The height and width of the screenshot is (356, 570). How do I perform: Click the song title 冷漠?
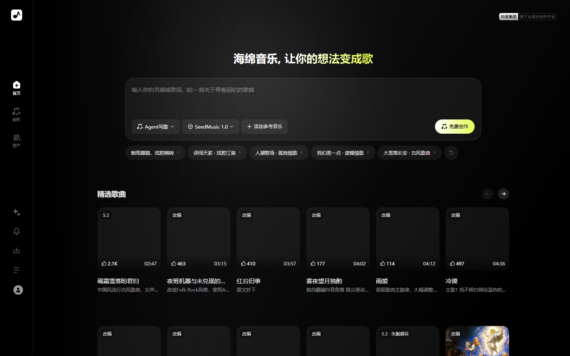pyautogui.click(x=452, y=281)
